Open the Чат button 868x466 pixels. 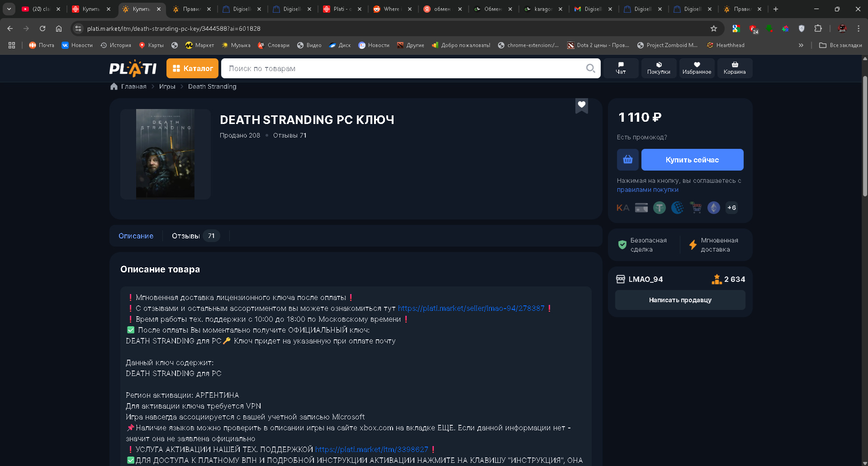coord(621,68)
